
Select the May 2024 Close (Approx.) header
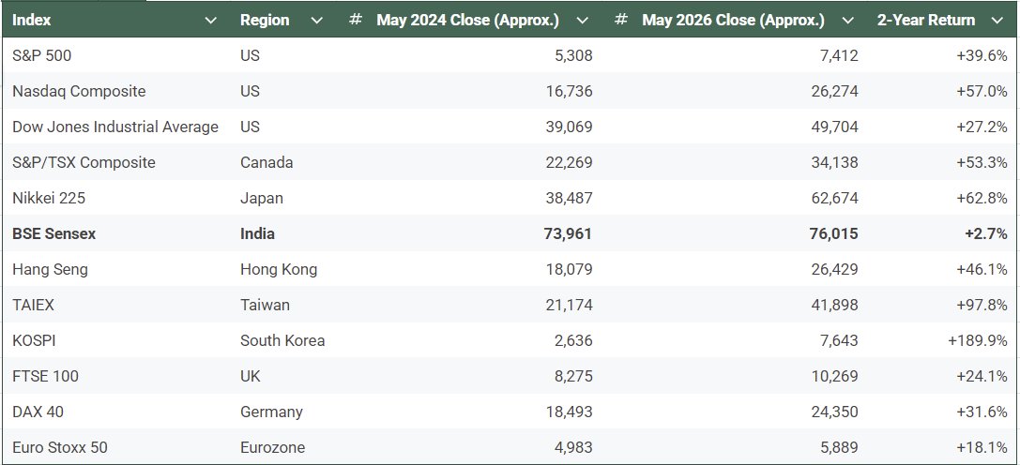point(467,21)
